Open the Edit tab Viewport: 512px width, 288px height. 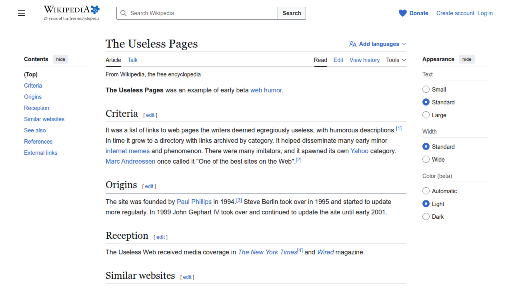click(338, 60)
